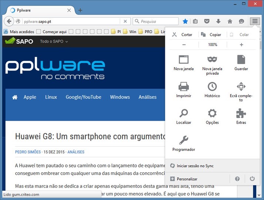Screen dimensions: 264x200
Task: Open Localizar magnifier icon
Action: click(183, 113)
